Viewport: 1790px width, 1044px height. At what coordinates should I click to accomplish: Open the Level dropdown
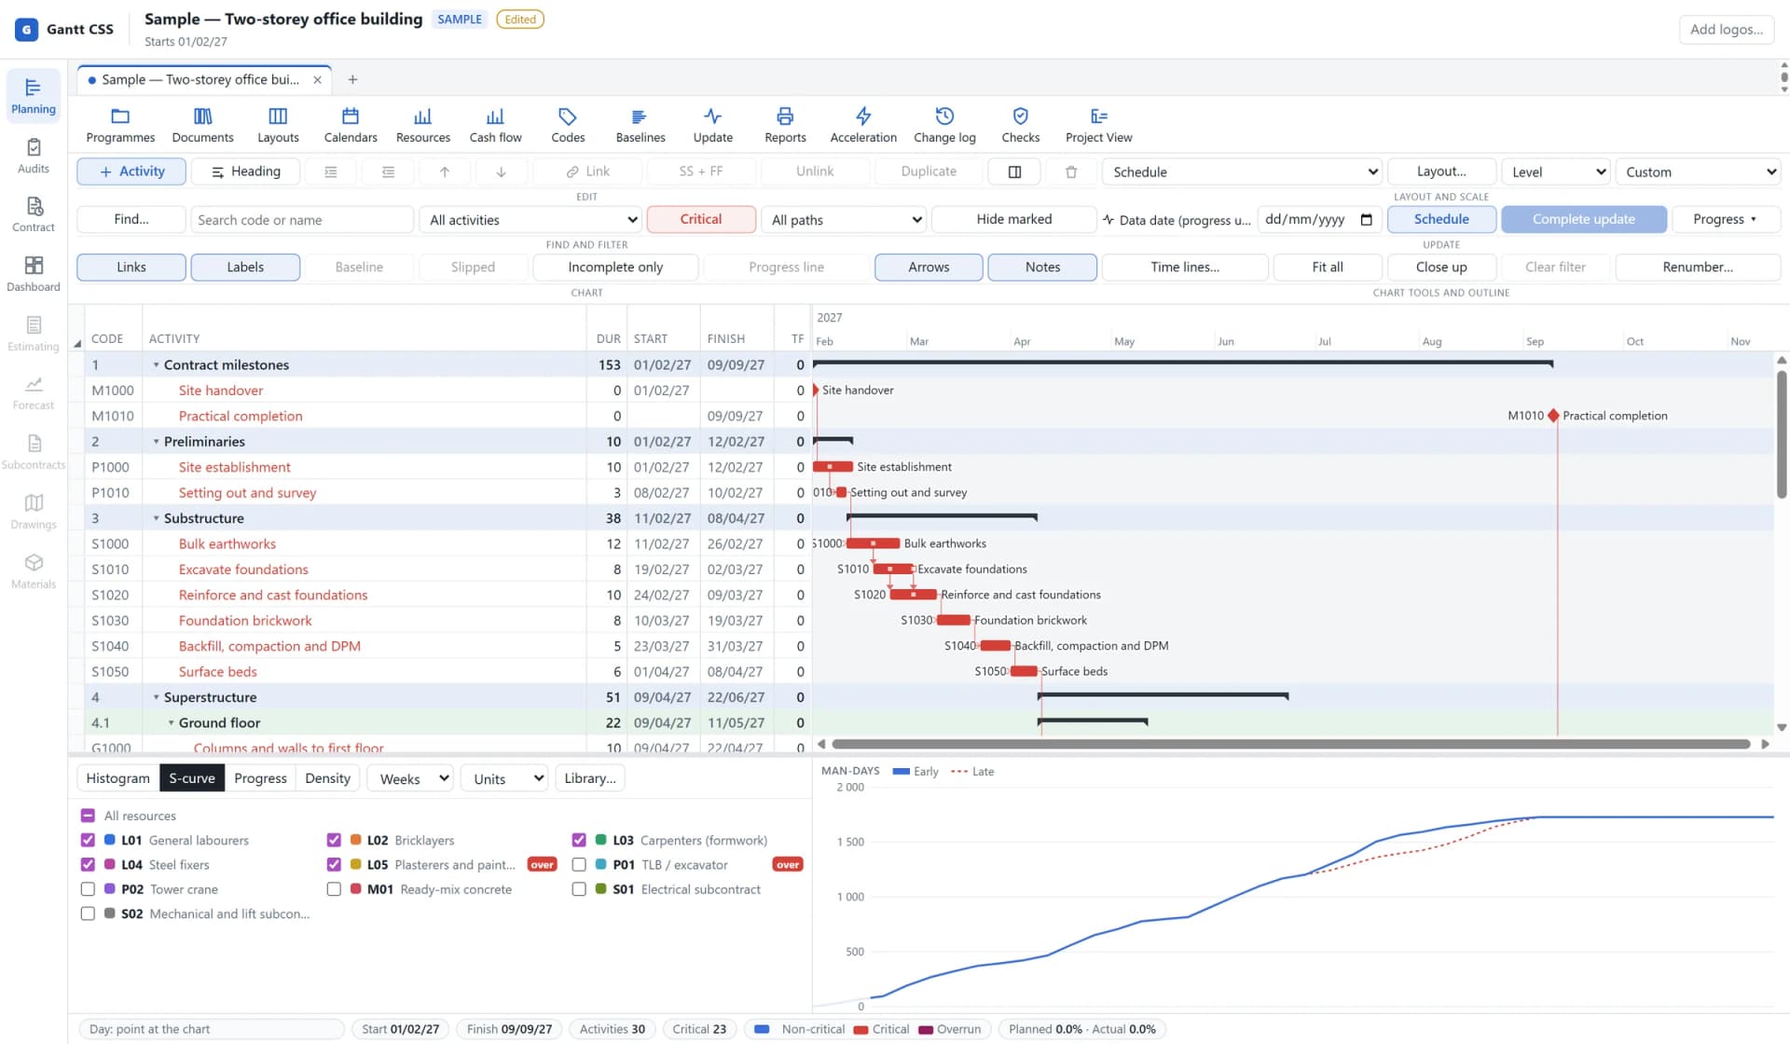(x=1556, y=172)
